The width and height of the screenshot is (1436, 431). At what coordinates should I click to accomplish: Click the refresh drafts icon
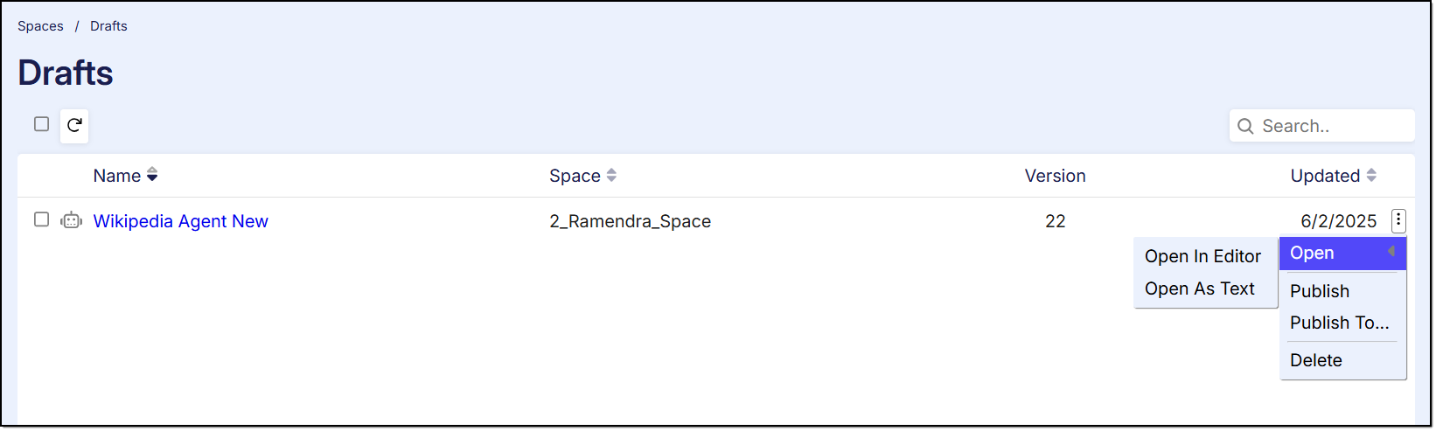74,125
